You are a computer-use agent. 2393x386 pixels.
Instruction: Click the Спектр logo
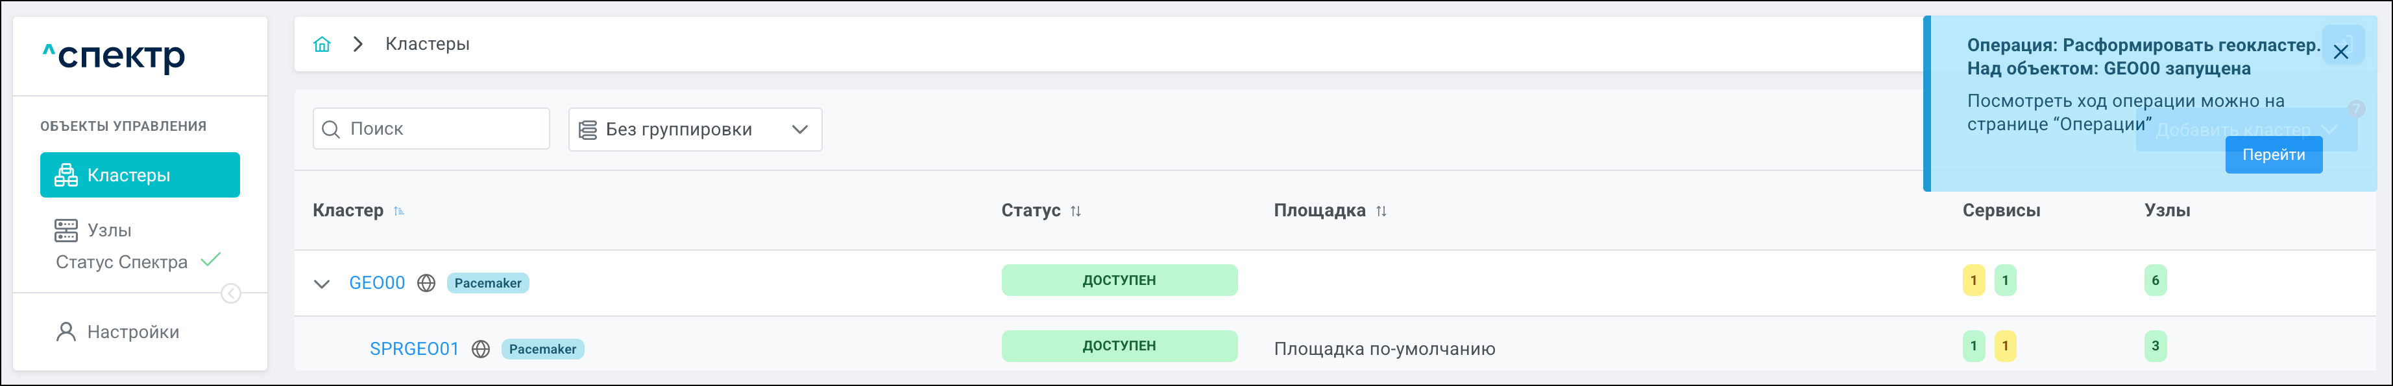(114, 56)
